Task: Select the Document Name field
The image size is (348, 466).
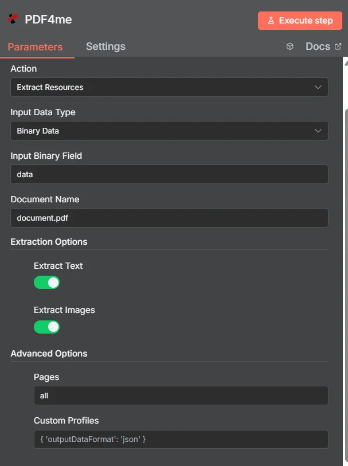Action: [169, 218]
